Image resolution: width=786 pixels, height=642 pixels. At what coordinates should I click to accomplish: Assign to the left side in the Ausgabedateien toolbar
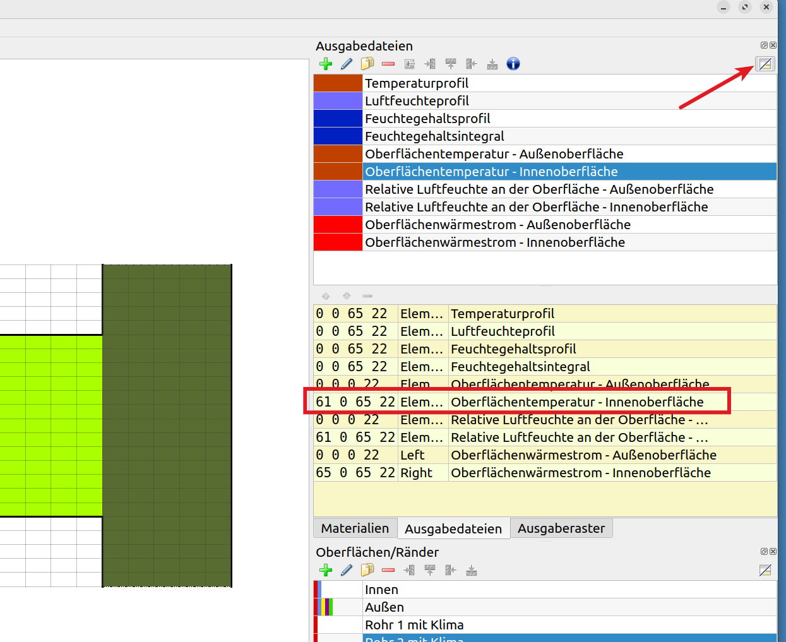tap(431, 64)
